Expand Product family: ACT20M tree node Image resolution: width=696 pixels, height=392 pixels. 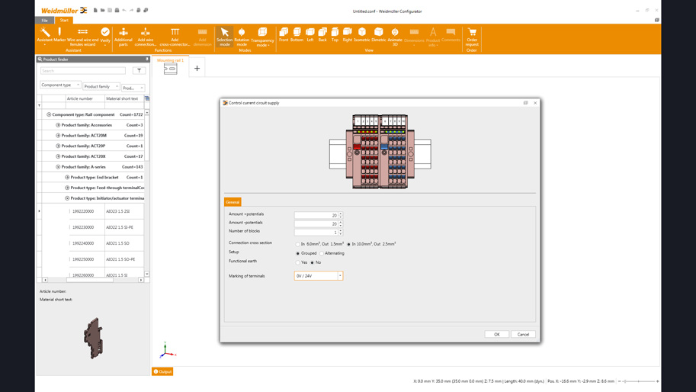pyautogui.click(x=58, y=135)
